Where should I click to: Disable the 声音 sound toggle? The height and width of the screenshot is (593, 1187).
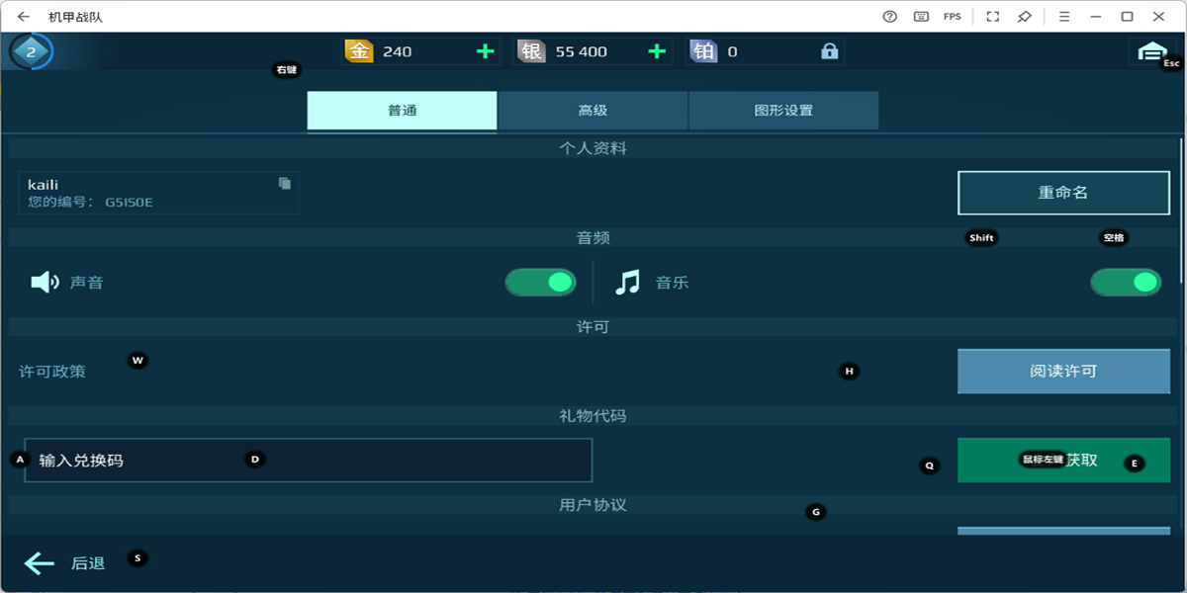[540, 282]
